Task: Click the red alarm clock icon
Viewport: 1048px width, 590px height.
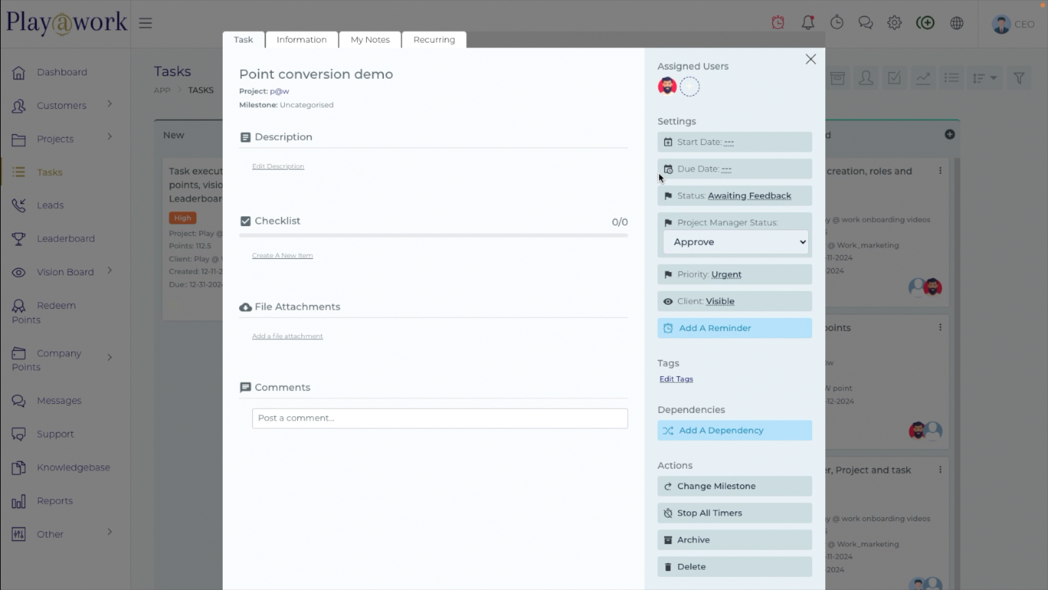Action: [778, 23]
